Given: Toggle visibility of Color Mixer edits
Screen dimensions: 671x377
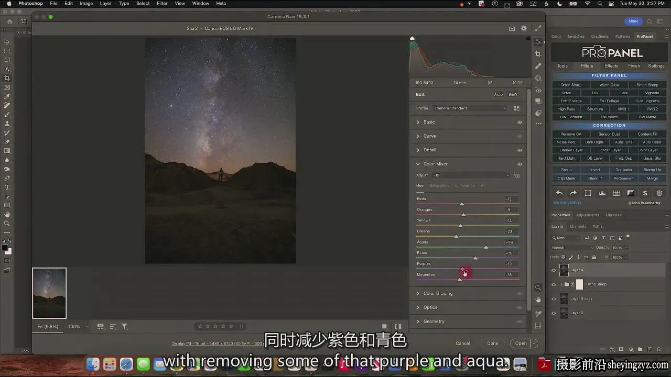Looking at the screenshot, I should 520,164.
